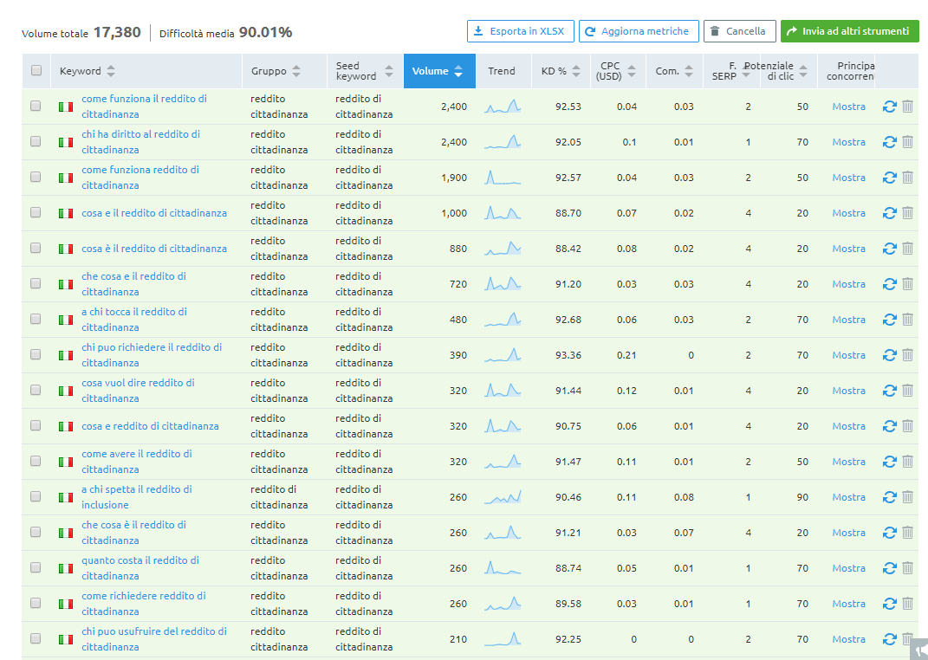This screenshot has width=928, height=660.
Task: Click Mostra in 'cosa vuol dire reddito' row
Action: (848, 391)
